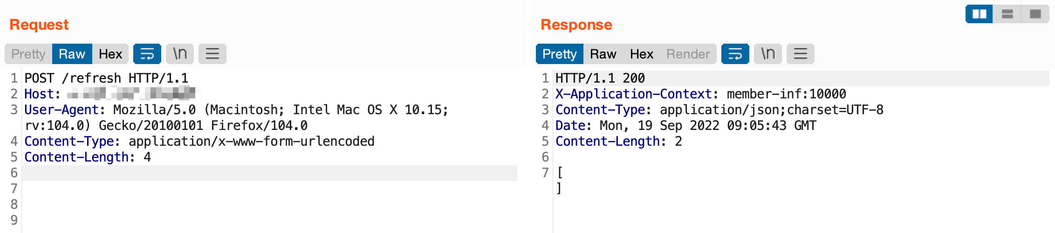Switch Response view to Hex tab

point(642,54)
